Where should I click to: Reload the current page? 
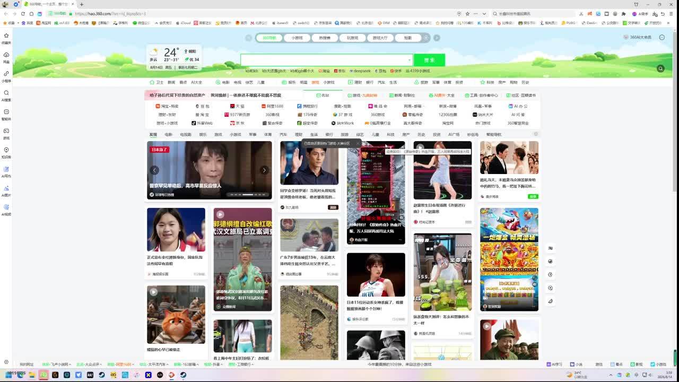click(23, 14)
